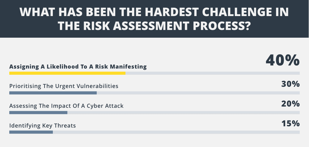Click the 30% percentage value
Screen dimensions: 309x147
pyautogui.click(x=290, y=84)
